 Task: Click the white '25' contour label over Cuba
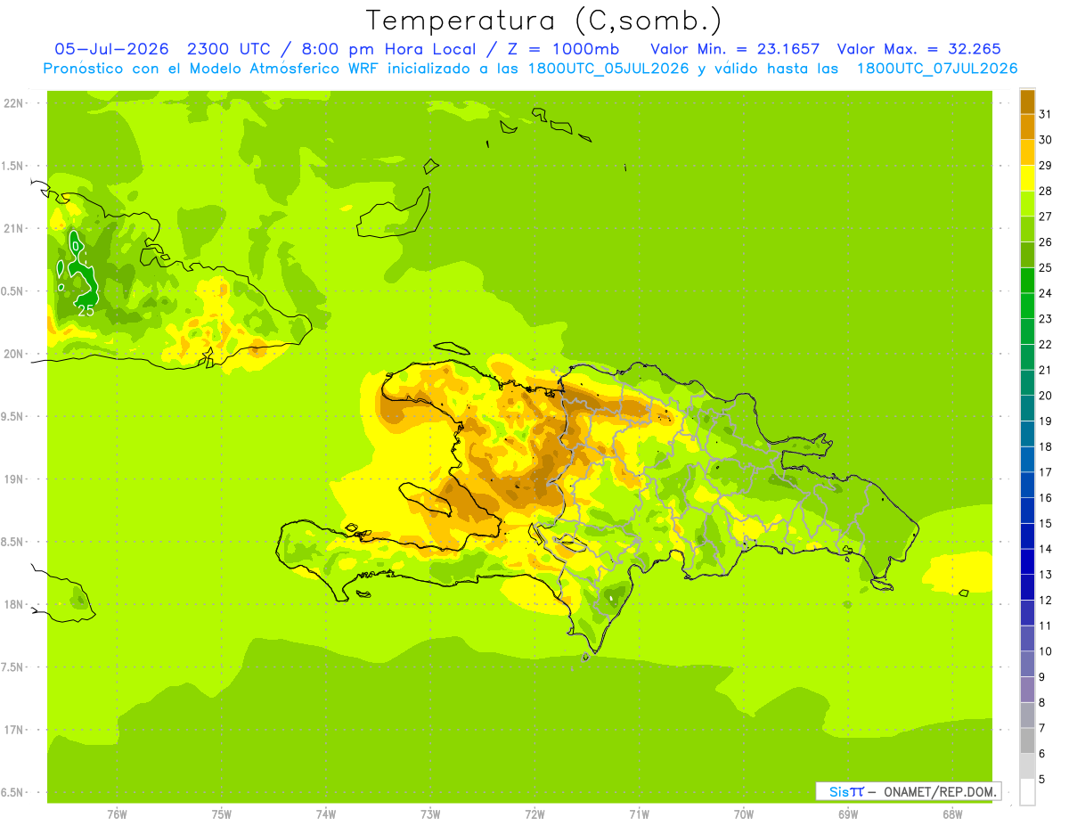(x=86, y=311)
